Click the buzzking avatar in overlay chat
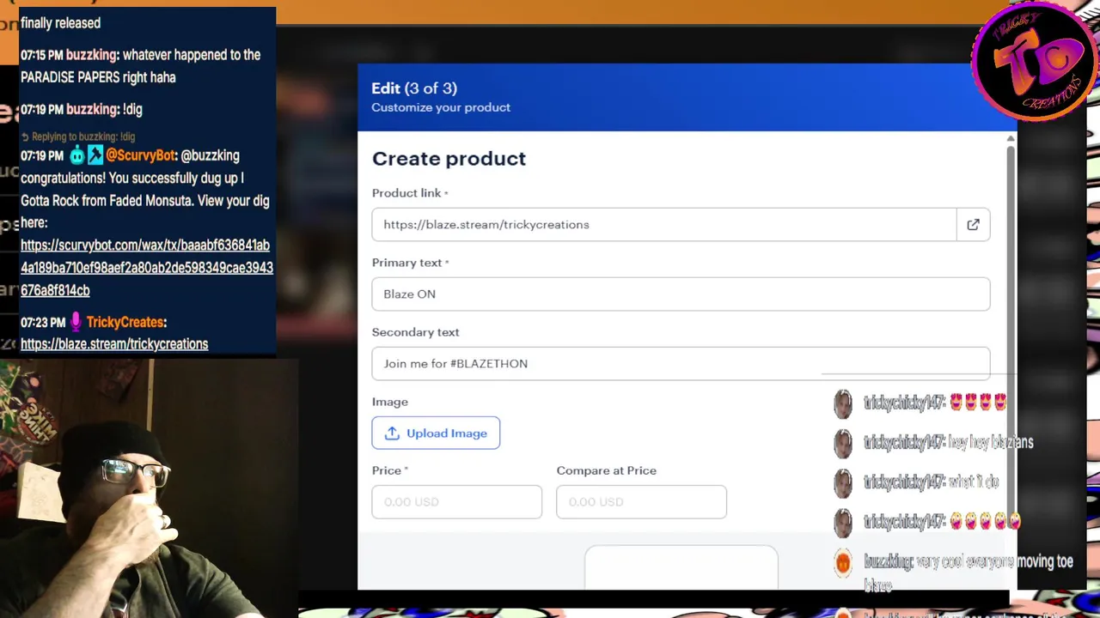This screenshot has height=618, width=1100. tap(843, 562)
